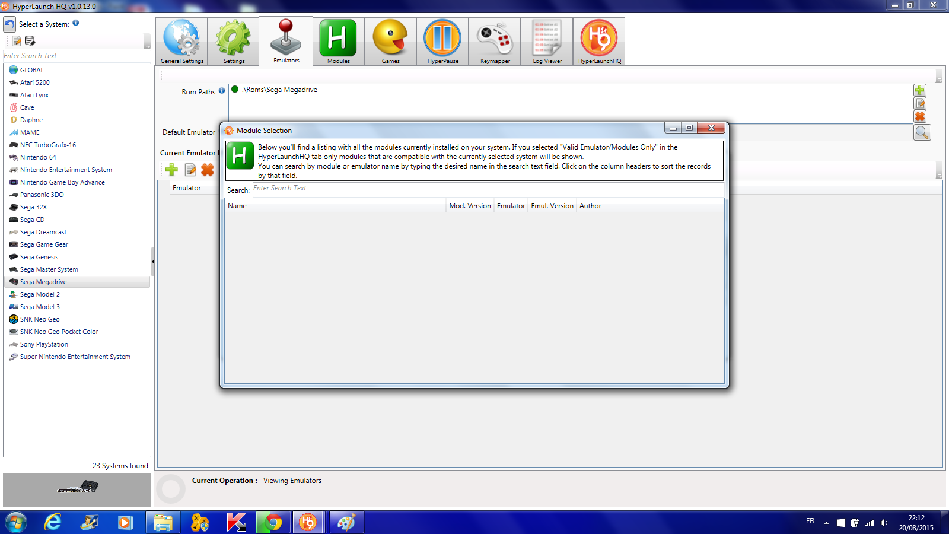
Task: Click the blue undo arrow beside Select a System
Action: point(9,24)
